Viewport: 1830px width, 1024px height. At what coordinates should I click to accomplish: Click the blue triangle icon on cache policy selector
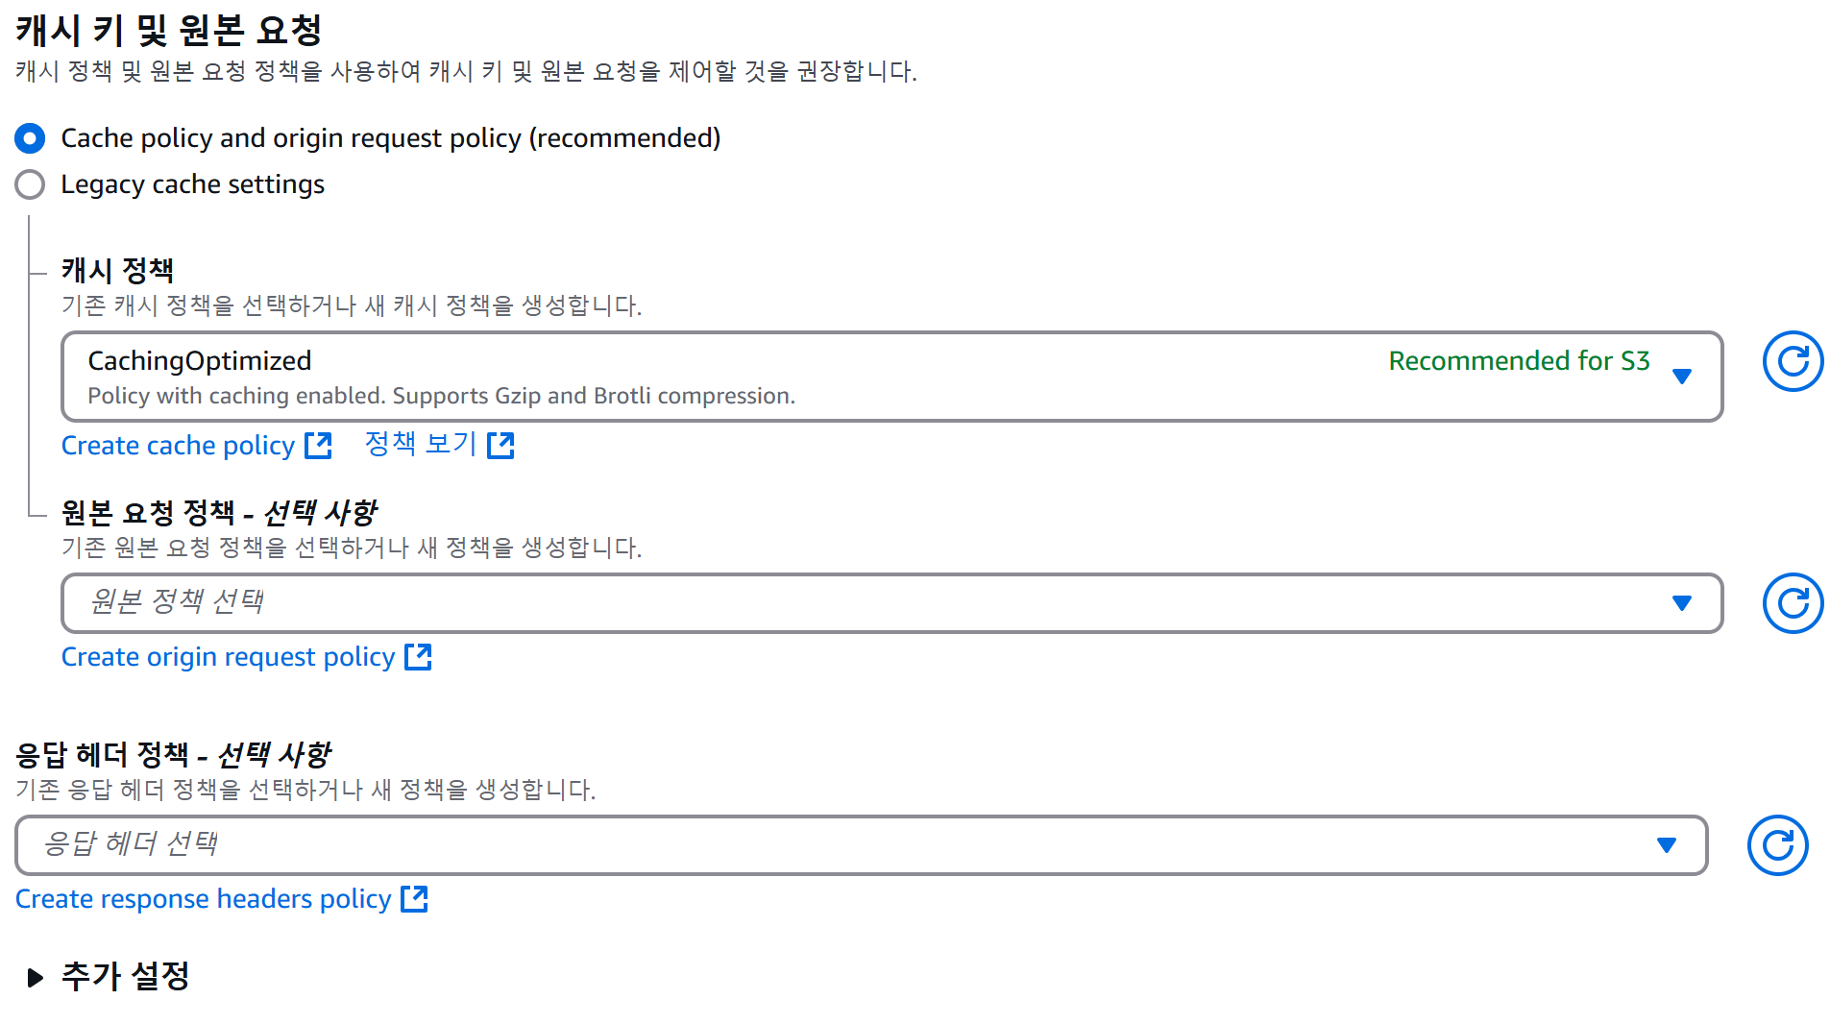[x=1682, y=377]
